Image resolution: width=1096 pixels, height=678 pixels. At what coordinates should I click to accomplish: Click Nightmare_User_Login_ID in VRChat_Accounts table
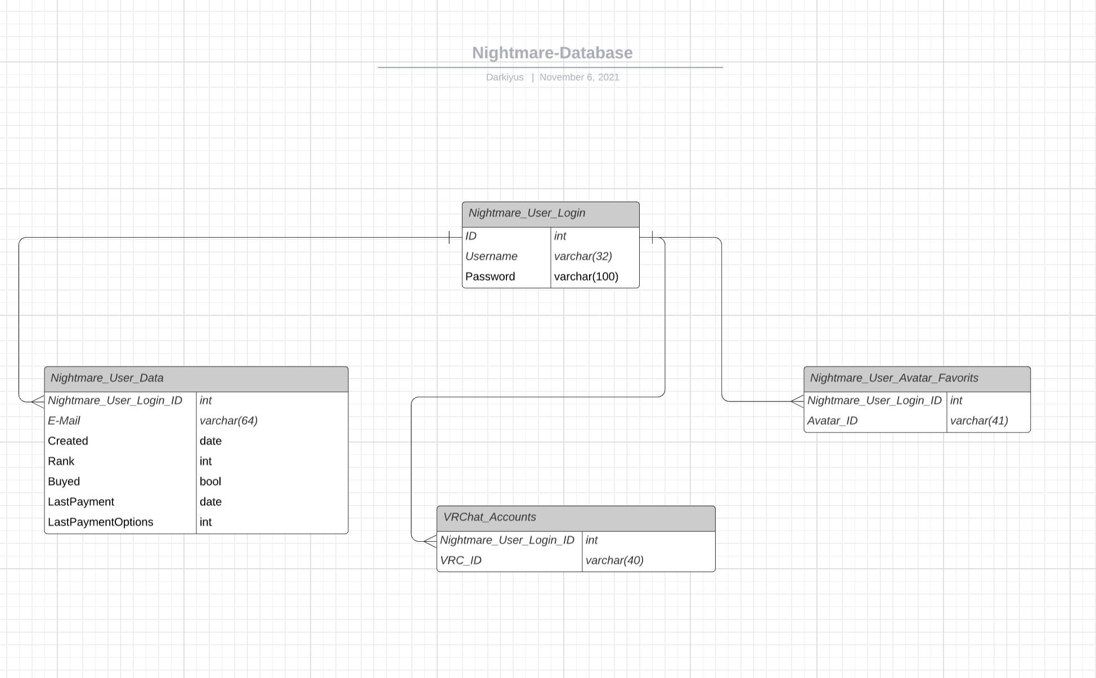pyautogui.click(x=509, y=541)
